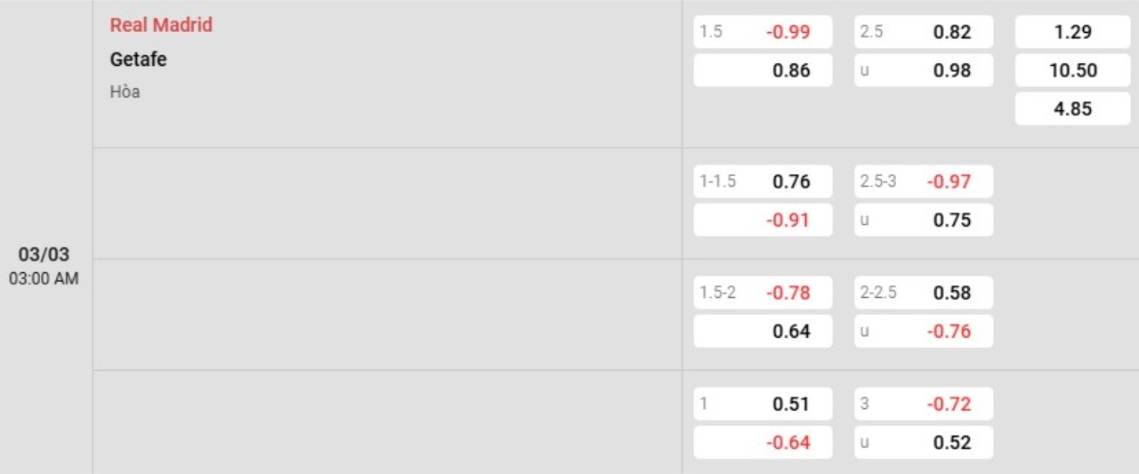Open the Real Madrid team link
Image resolution: width=1139 pixels, height=474 pixels.
tap(161, 25)
